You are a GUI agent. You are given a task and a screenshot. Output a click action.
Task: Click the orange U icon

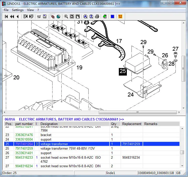point(120,17)
